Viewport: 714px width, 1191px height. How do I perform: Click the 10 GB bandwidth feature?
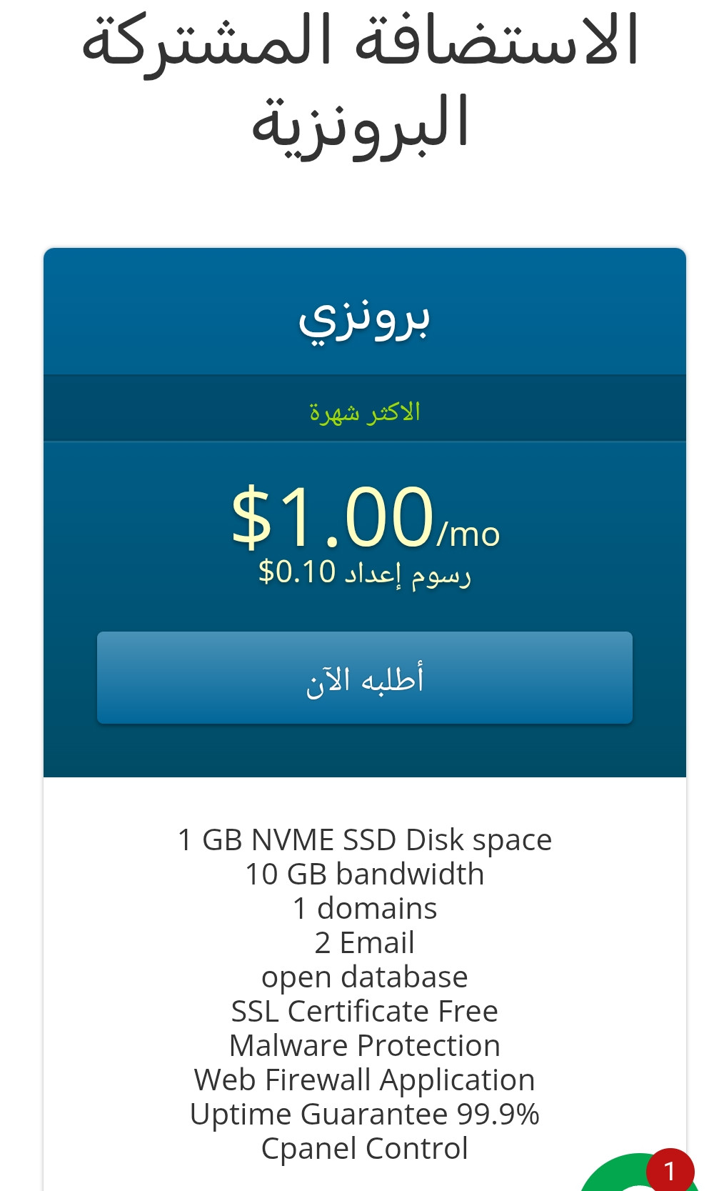pos(365,874)
